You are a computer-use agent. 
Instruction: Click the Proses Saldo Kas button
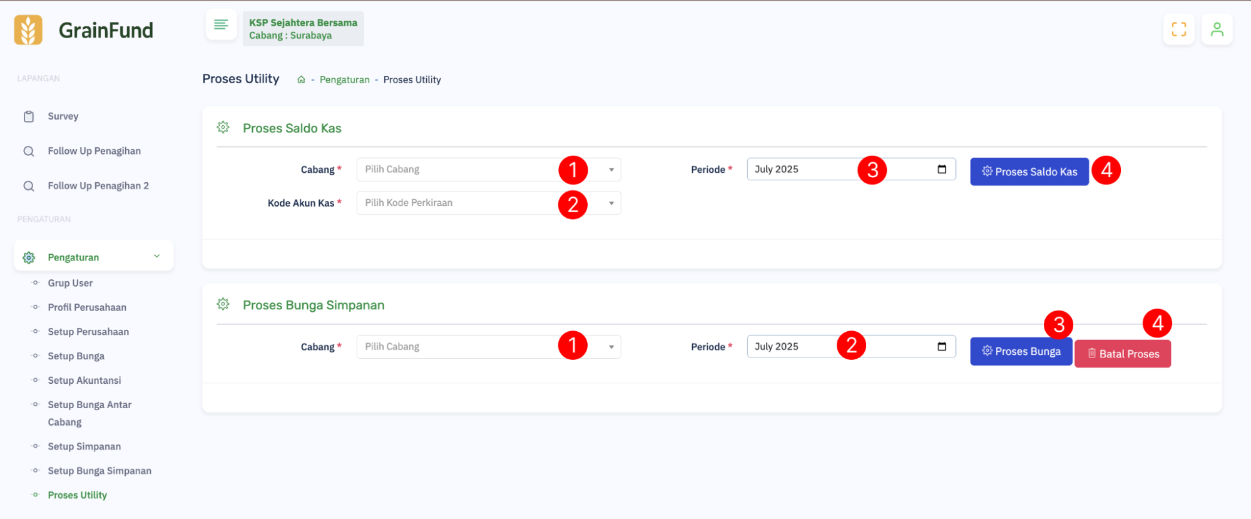[1029, 172]
